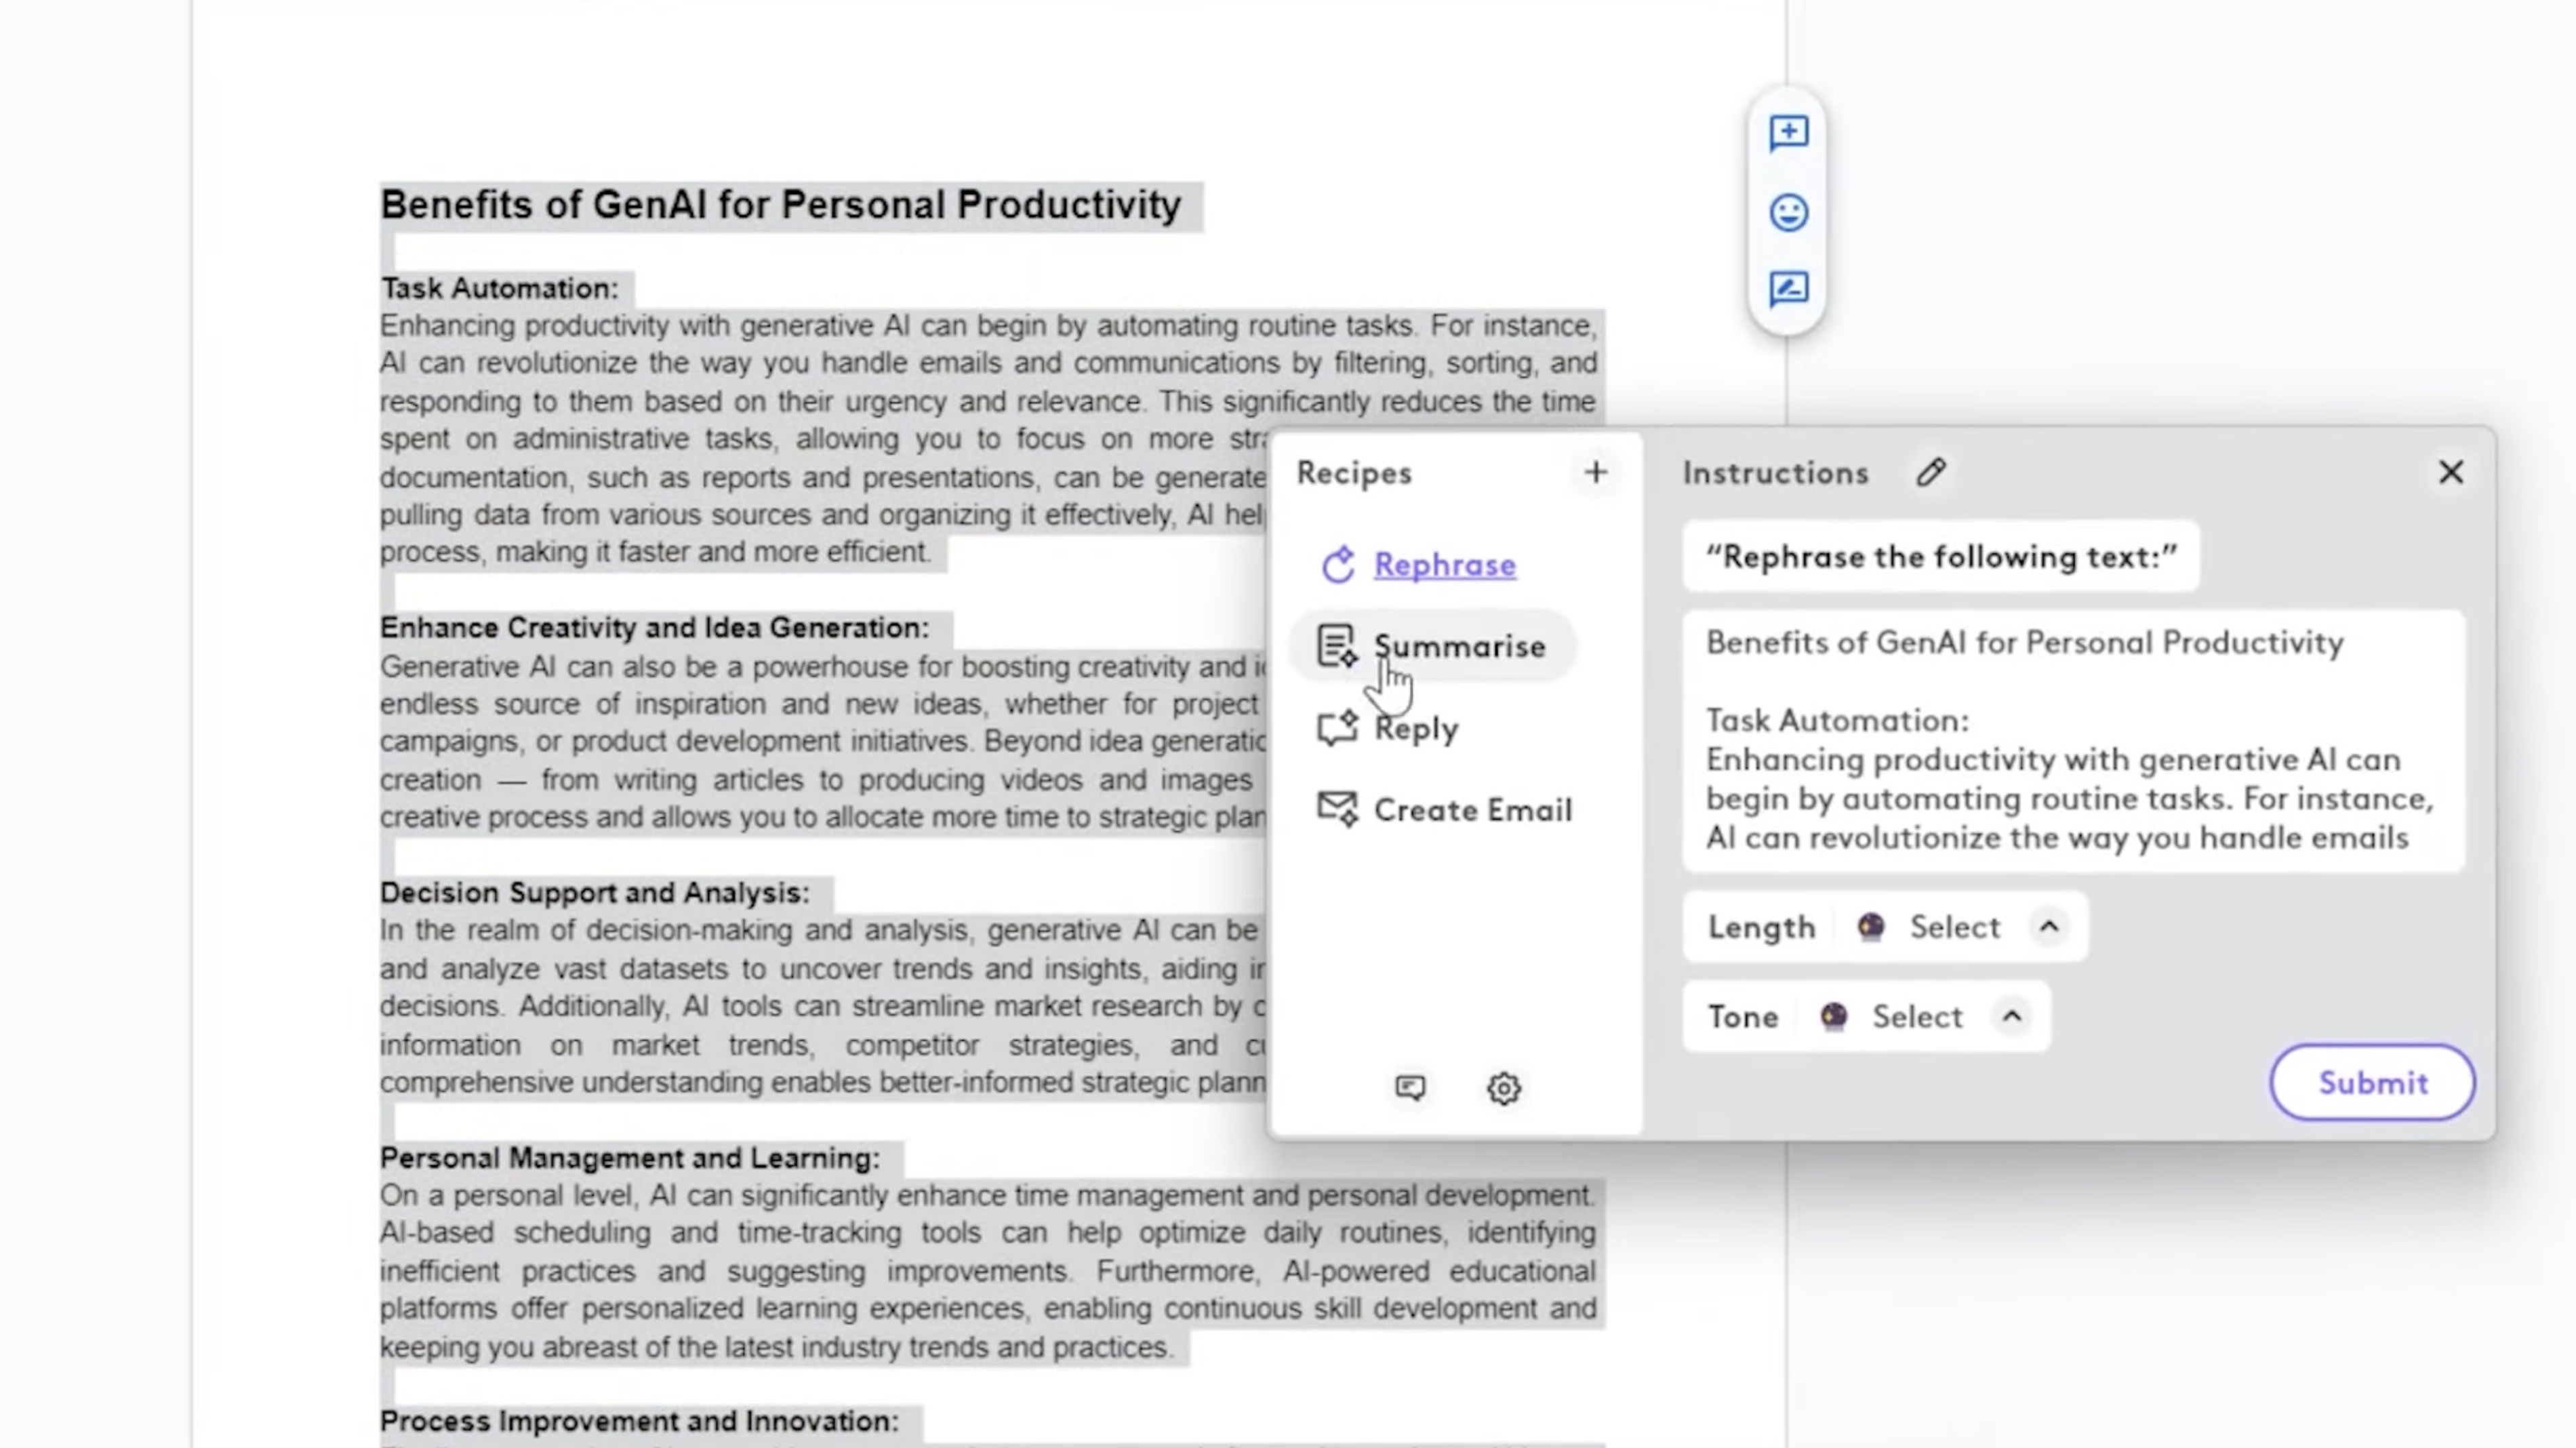
Task: Click Submit to process rephrasing
Action: 2373,1081
